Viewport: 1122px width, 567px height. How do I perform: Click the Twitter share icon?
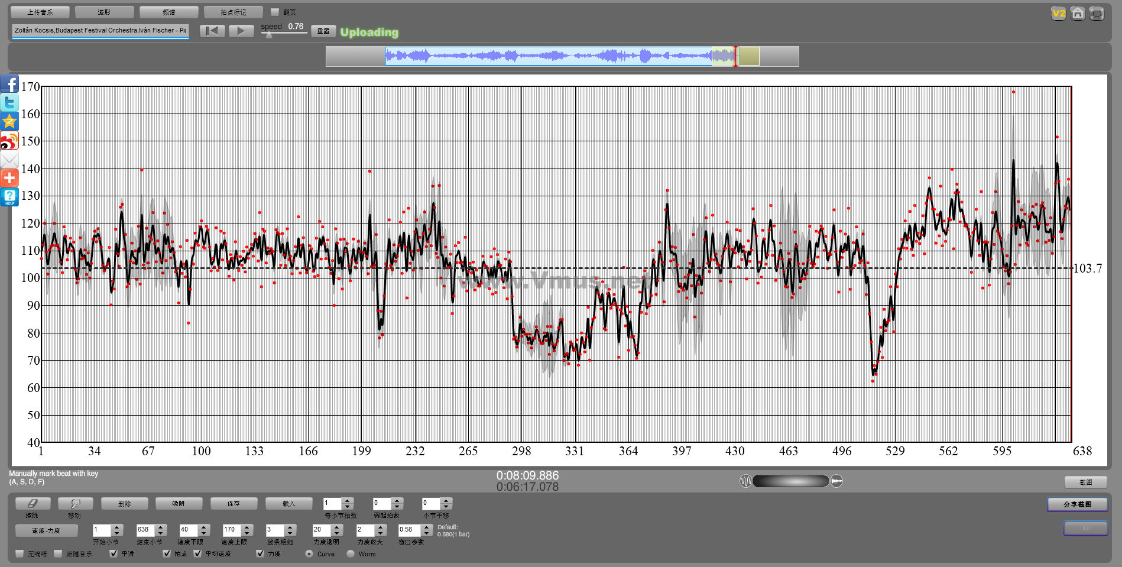coord(9,103)
